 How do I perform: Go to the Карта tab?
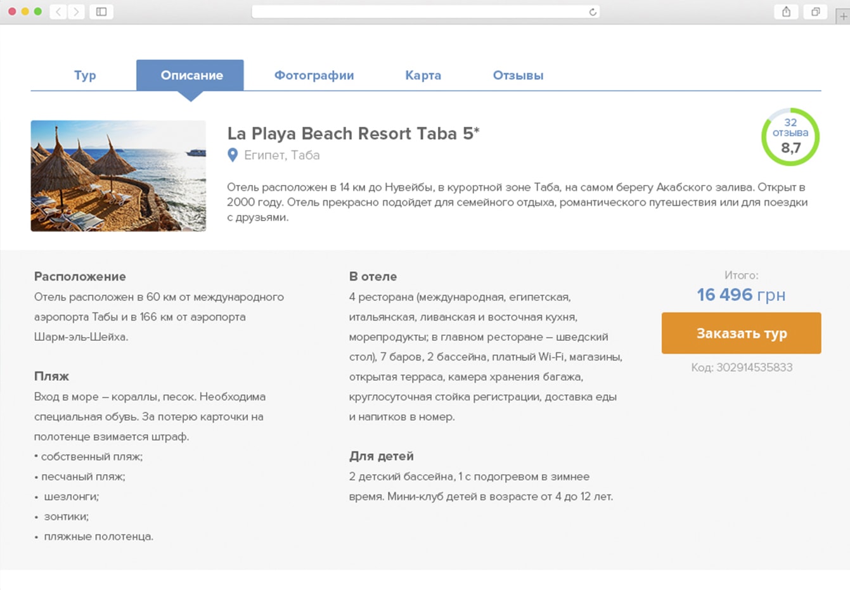(x=423, y=75)
